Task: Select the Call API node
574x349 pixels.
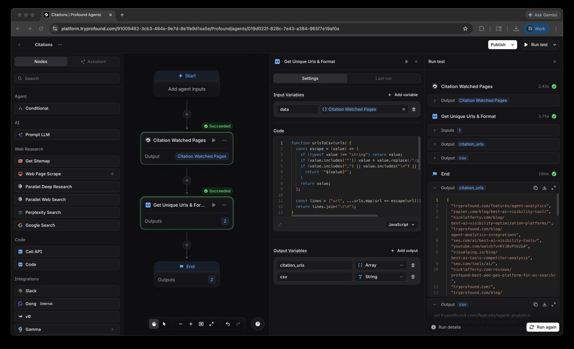Action: (x=67, y=251)
